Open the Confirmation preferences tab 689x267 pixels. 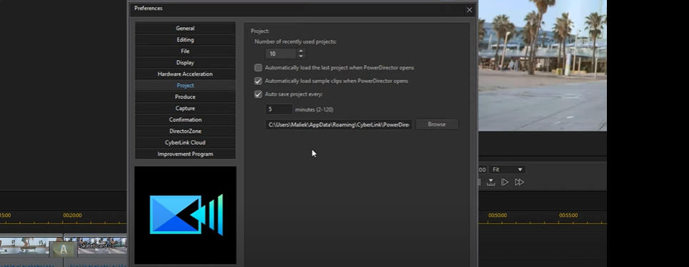tap(185, 119)
